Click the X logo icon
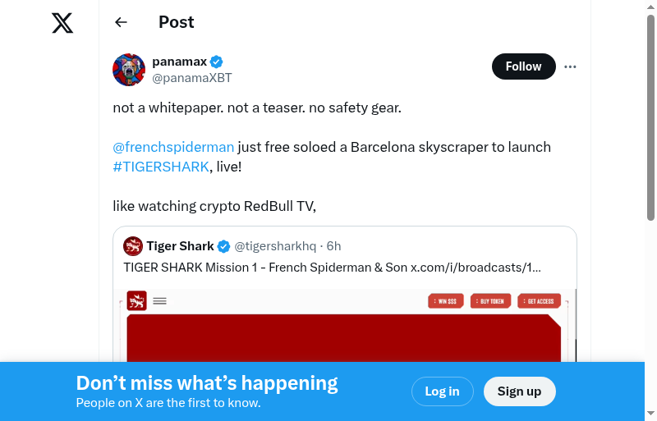The height and width of the screenshot is (421, 657). [x=62, y=23]
